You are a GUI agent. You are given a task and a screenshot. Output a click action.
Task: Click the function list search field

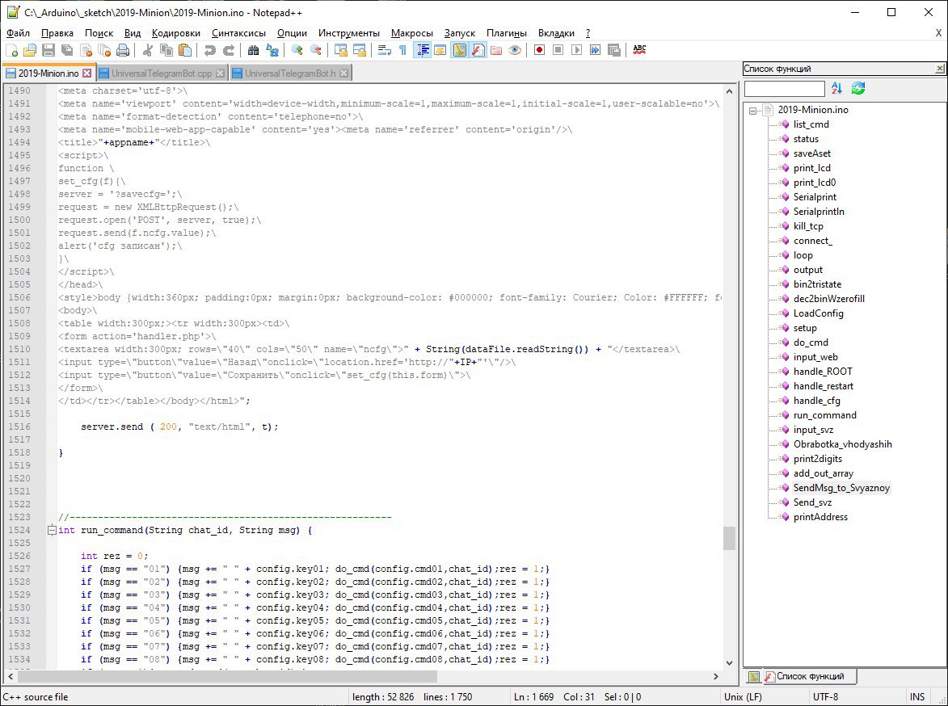click(784, 89)
